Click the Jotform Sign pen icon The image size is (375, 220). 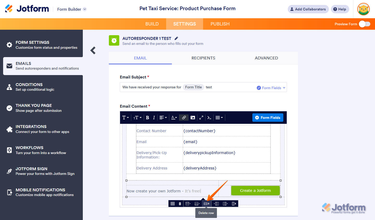9,171
